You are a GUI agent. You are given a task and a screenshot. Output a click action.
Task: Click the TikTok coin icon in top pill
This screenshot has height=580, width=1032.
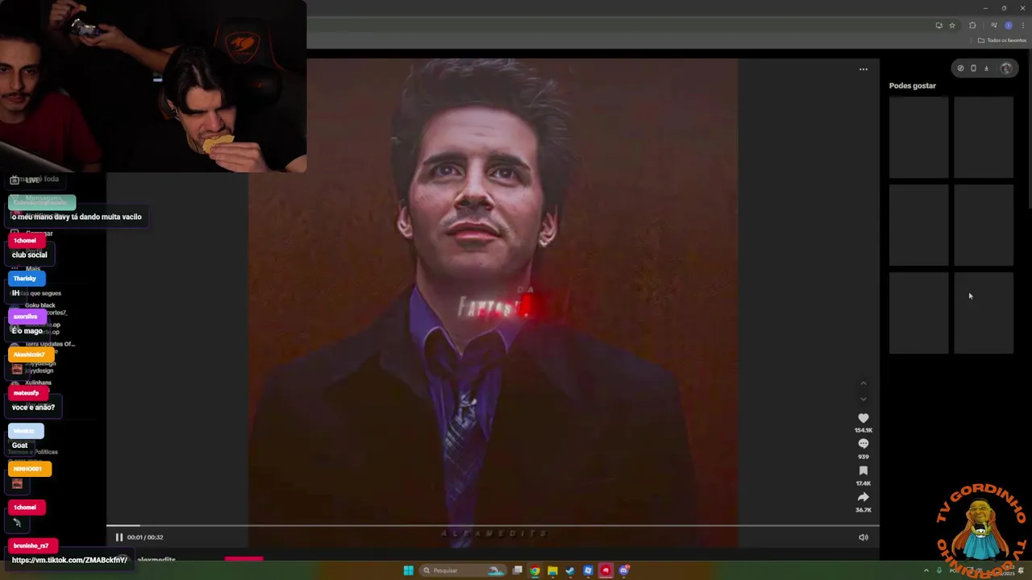pos(960,68)
